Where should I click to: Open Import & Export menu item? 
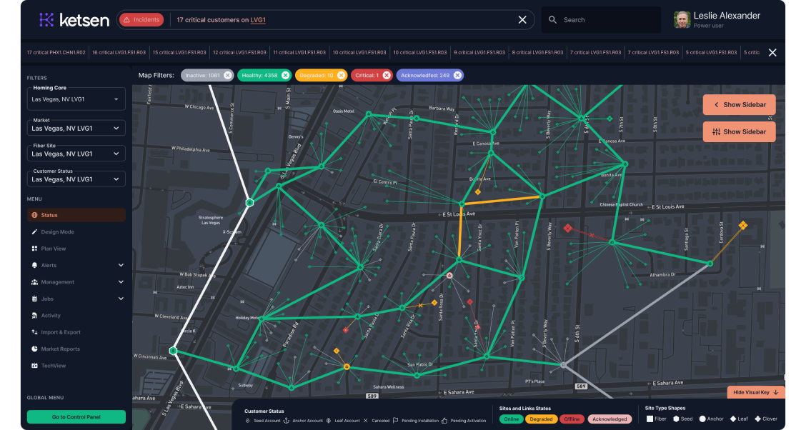click(x=61, y=332)
